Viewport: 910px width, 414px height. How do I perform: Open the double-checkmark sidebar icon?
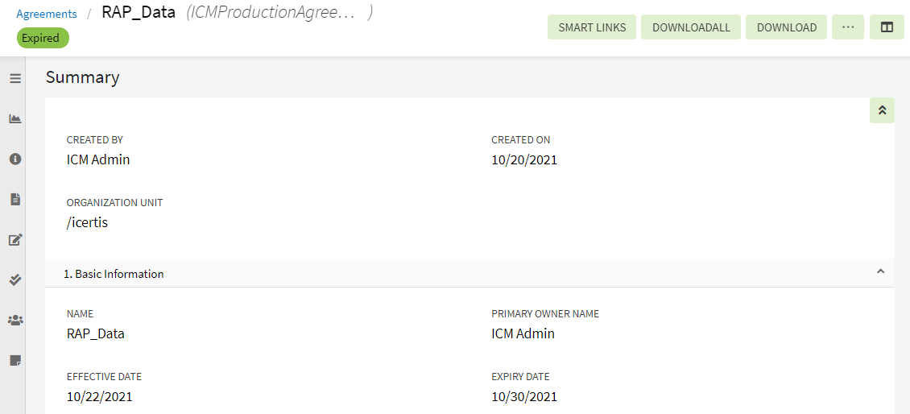tap(14, 279)
